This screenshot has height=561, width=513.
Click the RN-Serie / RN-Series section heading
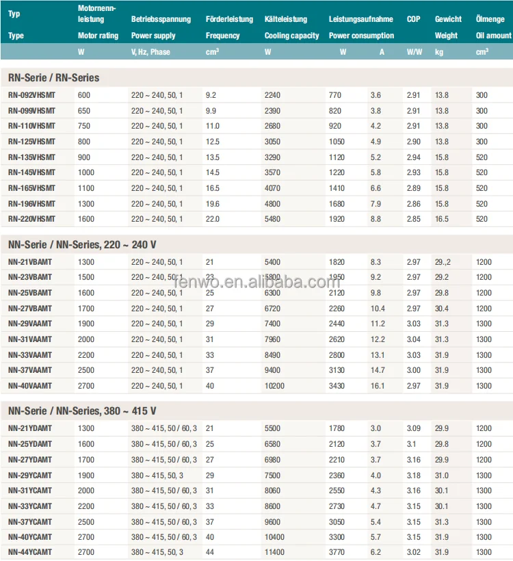[53, 78]
